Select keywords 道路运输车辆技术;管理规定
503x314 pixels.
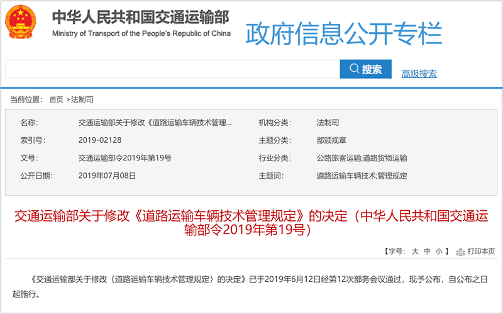[362, 176]
